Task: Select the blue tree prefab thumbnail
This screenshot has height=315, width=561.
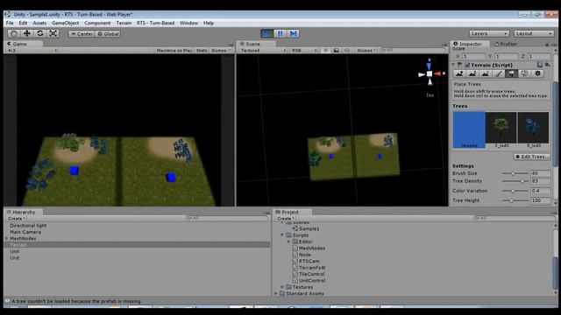Action: (x=533, y=129)
